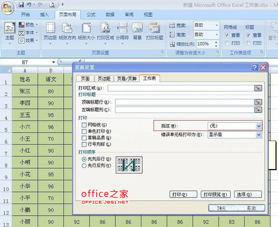Open theme Effects (效果) menu
Viewport: 278px width, 227px height.
coord(28,40)
